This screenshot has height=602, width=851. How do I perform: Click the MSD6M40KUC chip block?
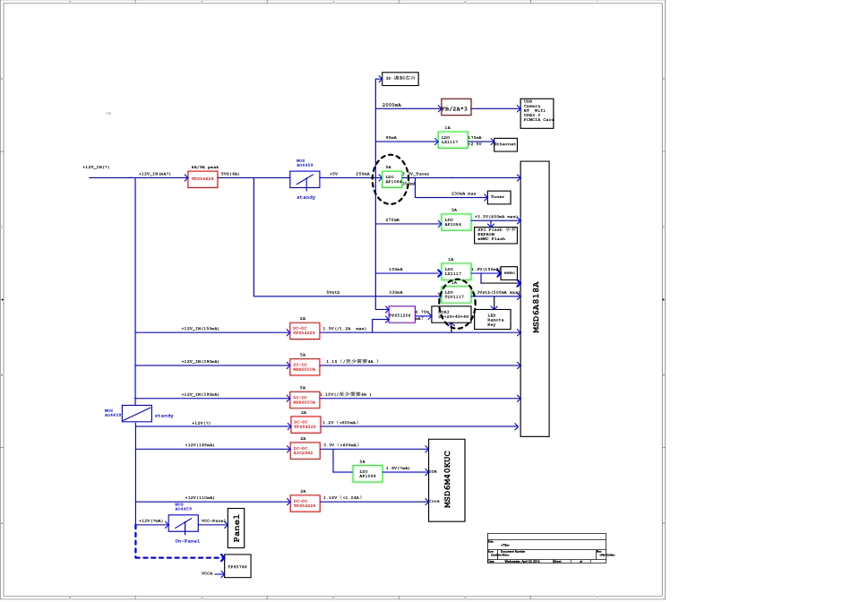coord(446,479)
